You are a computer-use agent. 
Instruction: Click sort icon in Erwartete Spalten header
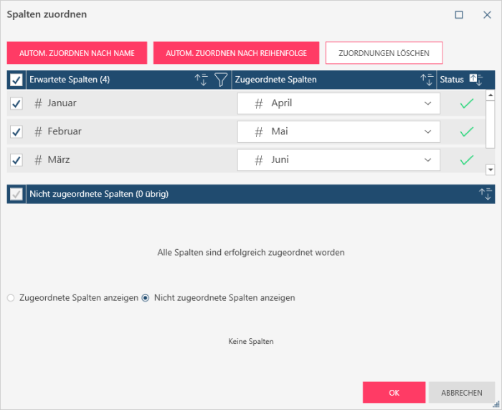[x=202, y=80]
